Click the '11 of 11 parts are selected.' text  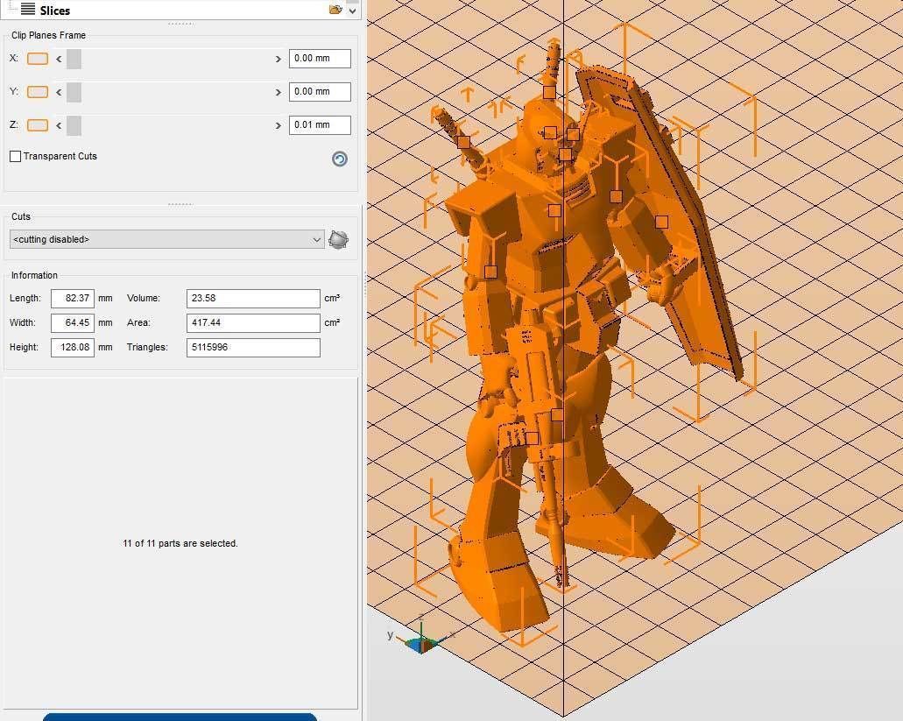(180, 544)
